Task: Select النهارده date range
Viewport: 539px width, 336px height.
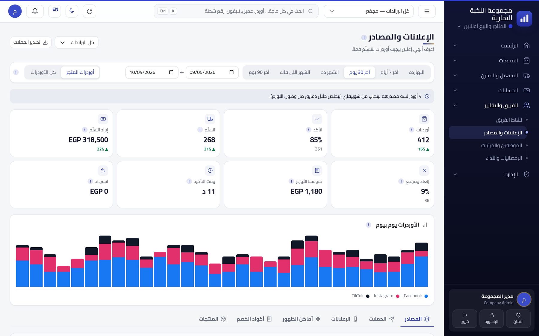Action: click(417, 72)
